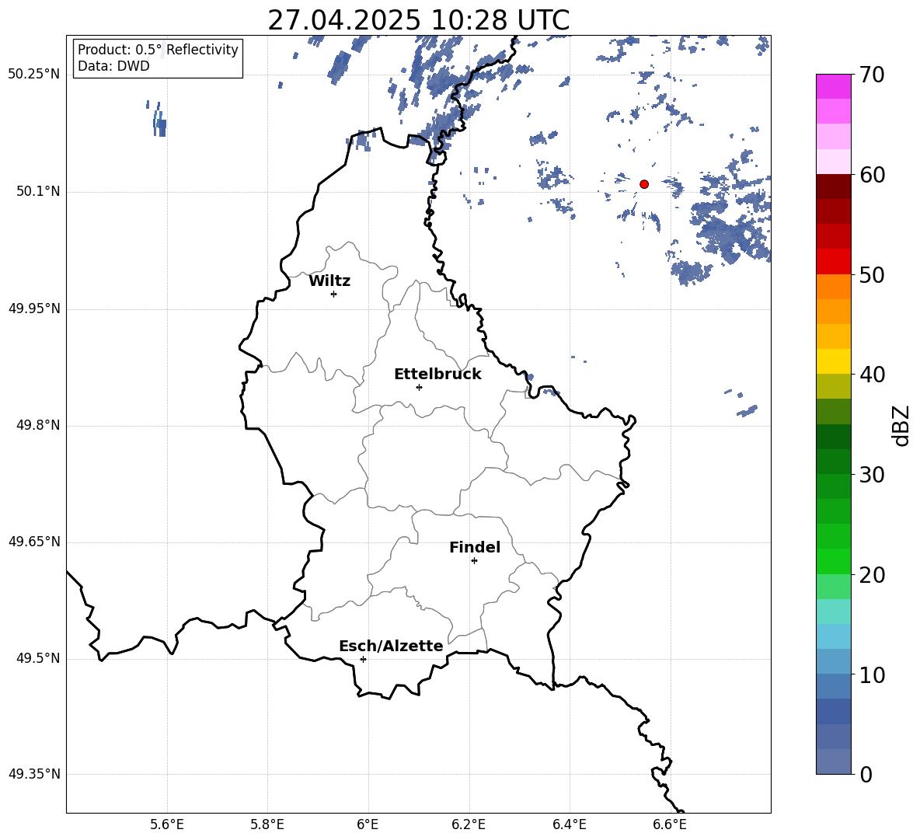Image resolution: width=920 pixels, height=840 pixels.
Task: Click the colorbar tick label 50
Action: coord(872,275)
